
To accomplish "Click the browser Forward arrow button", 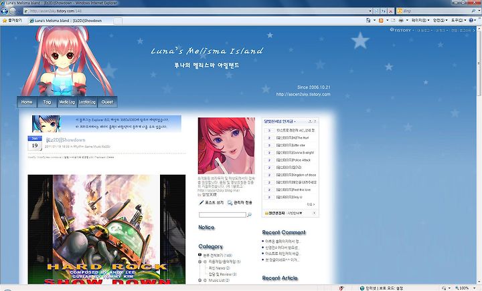I will (13, 11).
